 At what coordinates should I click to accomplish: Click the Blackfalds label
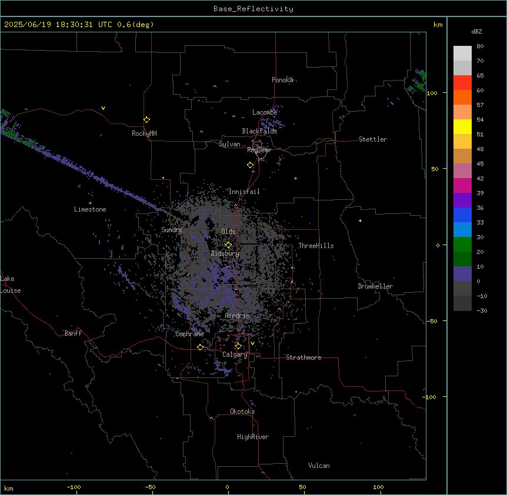[259, 131]
